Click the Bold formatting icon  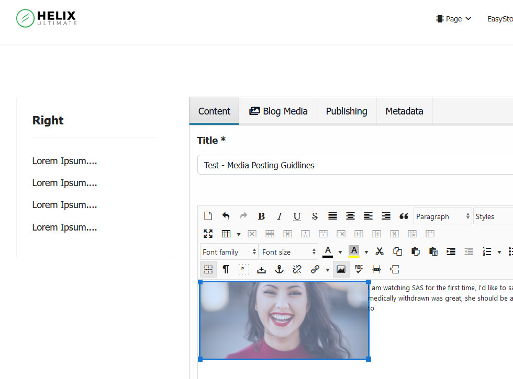[261, 216]
